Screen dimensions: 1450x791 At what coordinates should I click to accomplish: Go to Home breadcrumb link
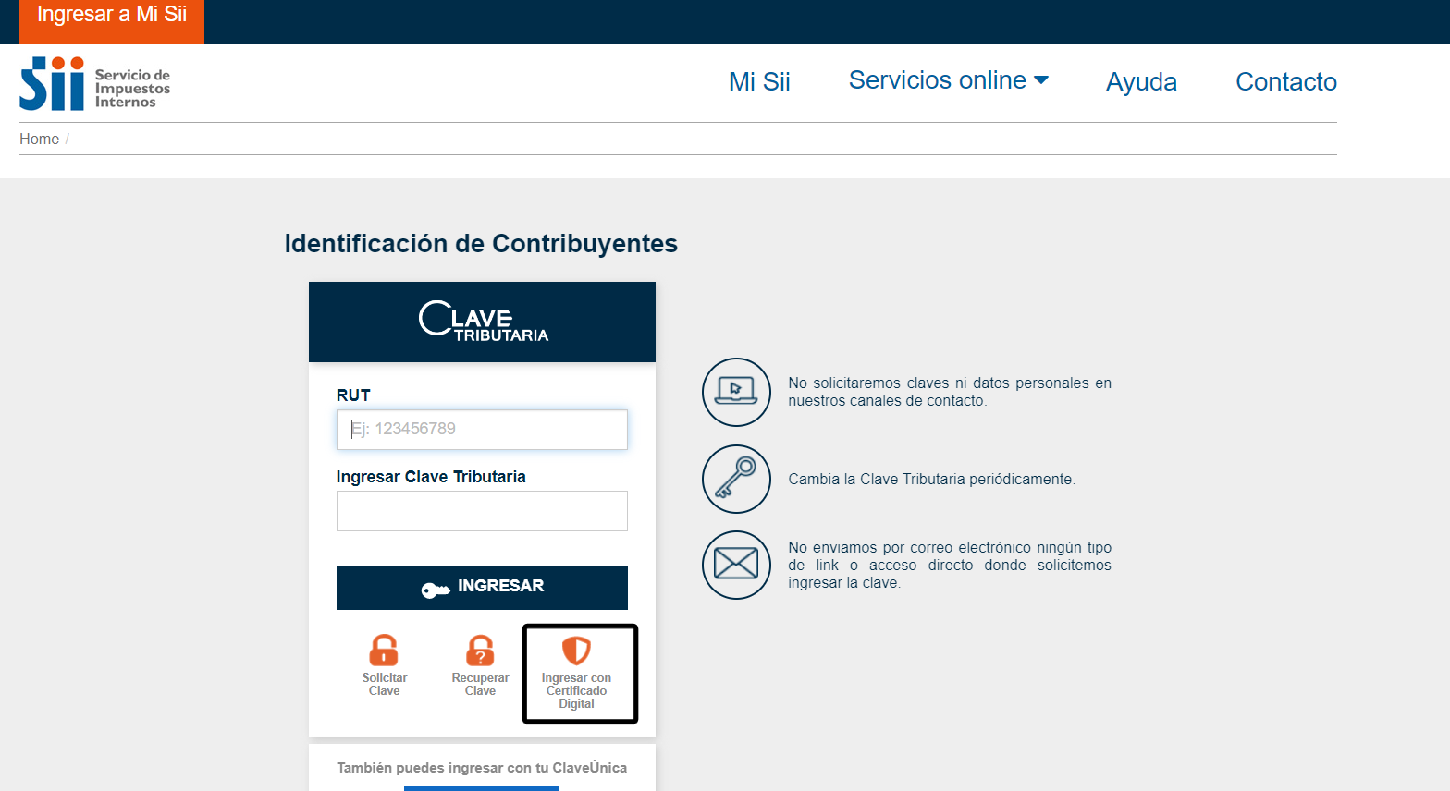[39, 139]
